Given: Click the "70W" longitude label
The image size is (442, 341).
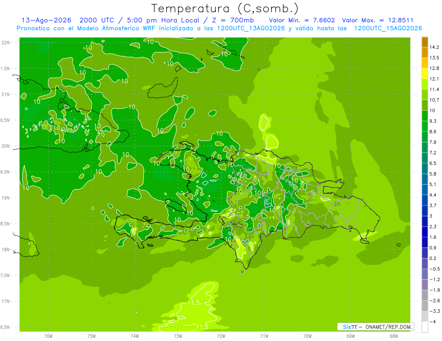Looking at the screenshot, I should (308, 336).
